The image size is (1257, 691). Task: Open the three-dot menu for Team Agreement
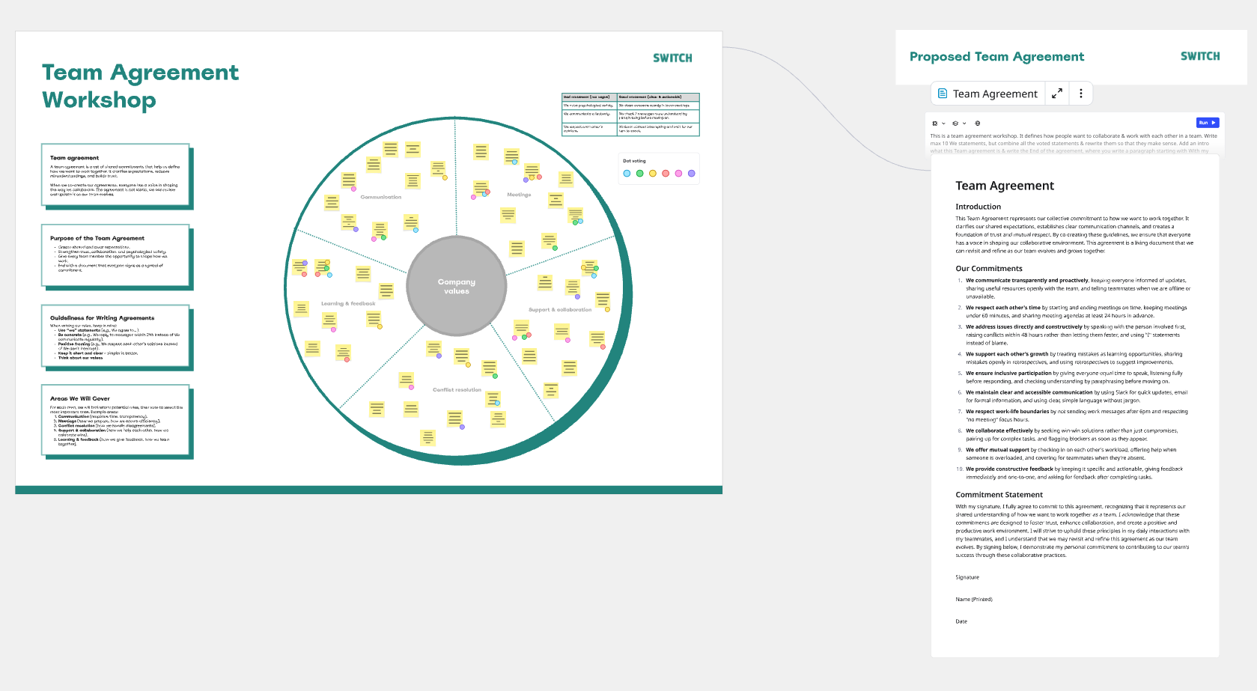(1080, 94)
